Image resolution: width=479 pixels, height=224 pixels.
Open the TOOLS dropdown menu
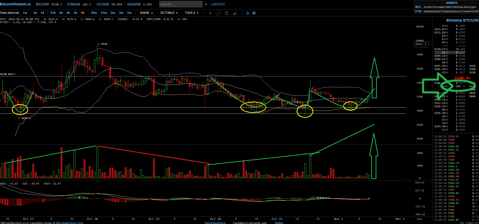[192, 13]
